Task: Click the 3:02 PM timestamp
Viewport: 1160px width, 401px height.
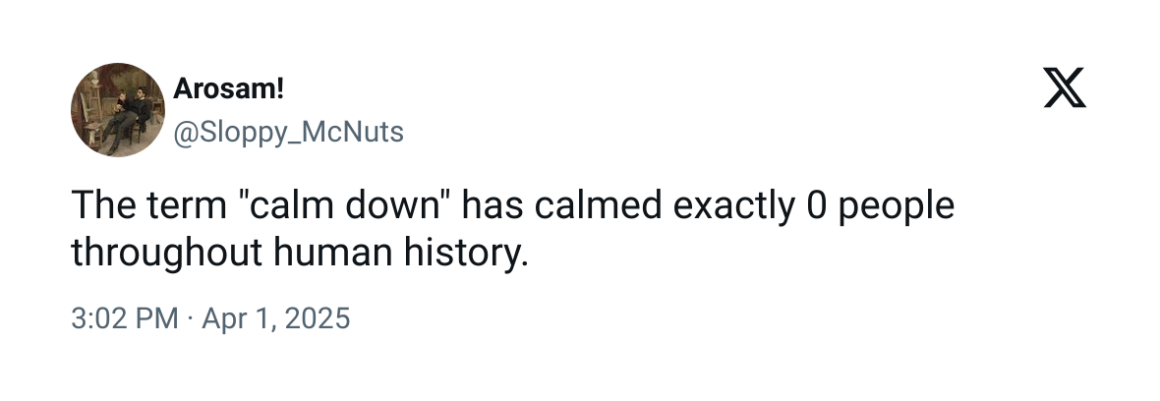Action: coord(125,319)
